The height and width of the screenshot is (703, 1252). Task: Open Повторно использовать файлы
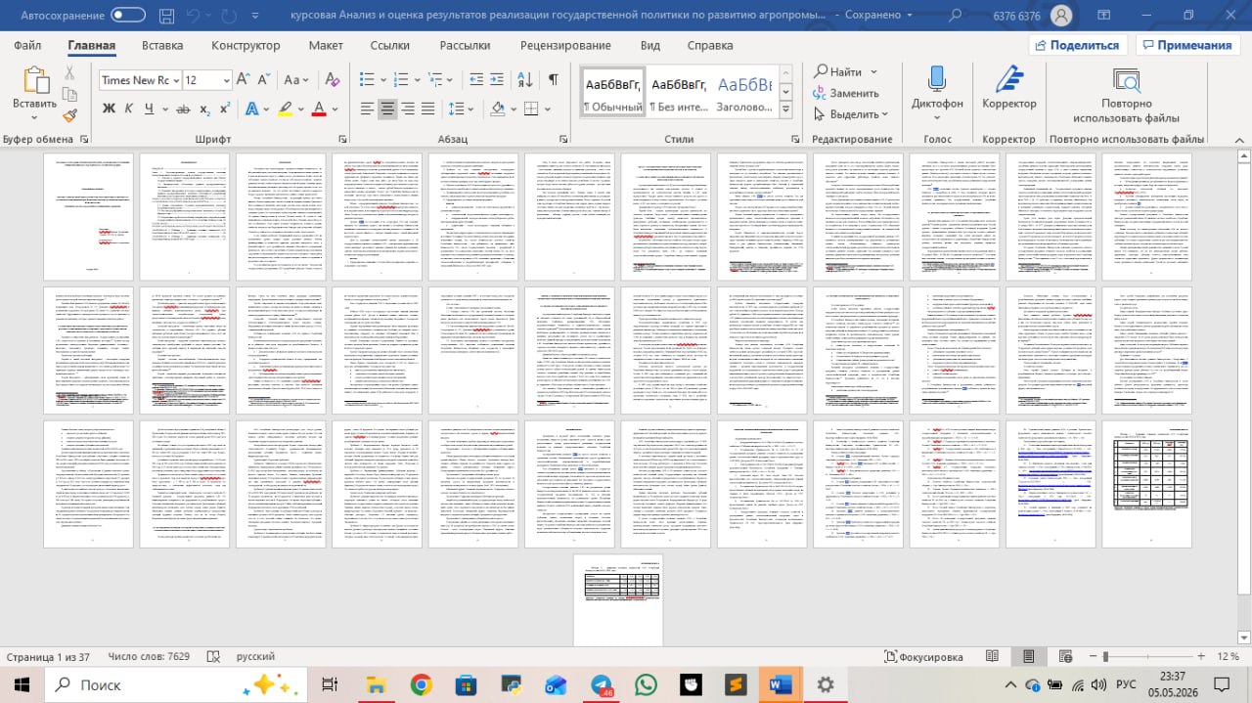point(1126,96)
